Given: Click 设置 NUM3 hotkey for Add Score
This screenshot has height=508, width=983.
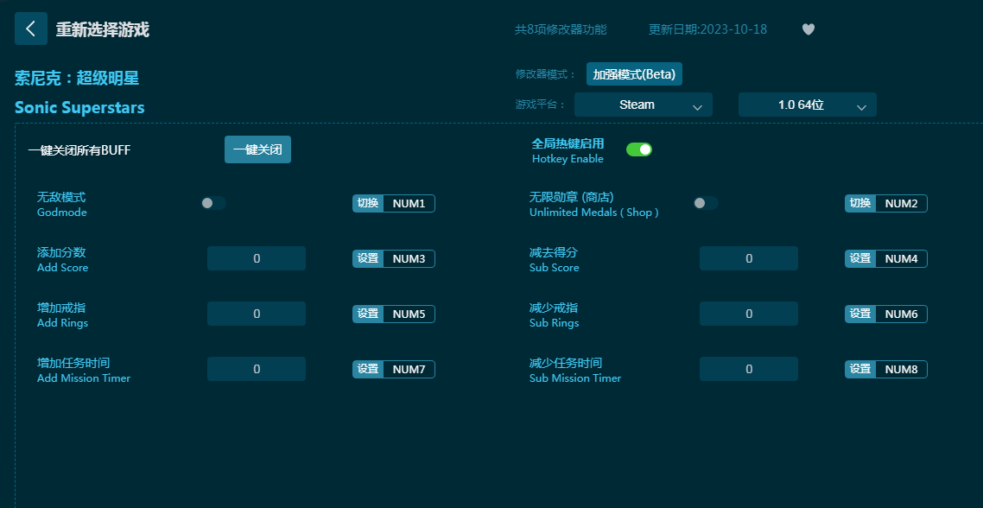Looking at the screenshot, I should pos(394,258).
